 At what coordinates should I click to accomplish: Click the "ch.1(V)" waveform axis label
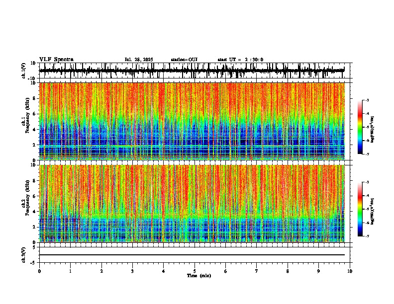coord(24,71)
